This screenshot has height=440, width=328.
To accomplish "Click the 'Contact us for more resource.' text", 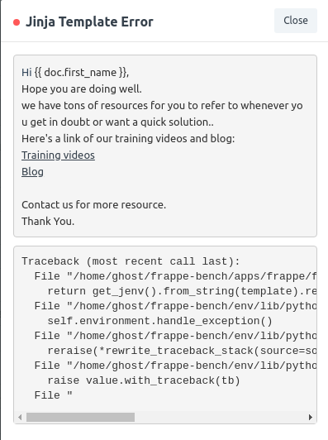I will point(93,205).
